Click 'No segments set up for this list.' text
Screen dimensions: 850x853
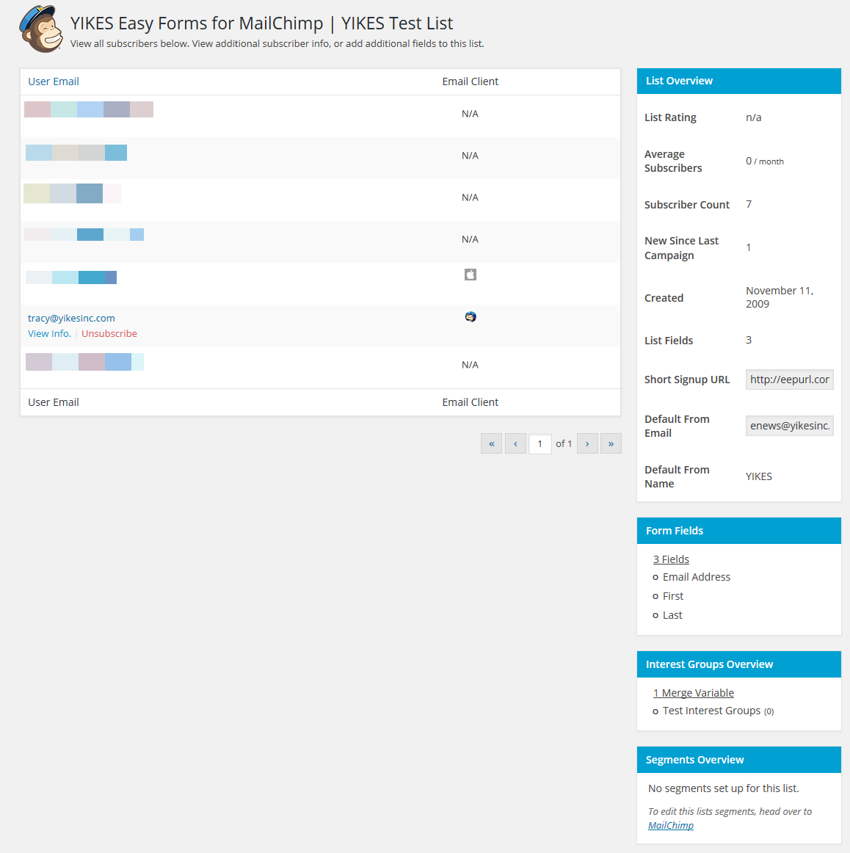pyautogui.click(x=723, y=788)
